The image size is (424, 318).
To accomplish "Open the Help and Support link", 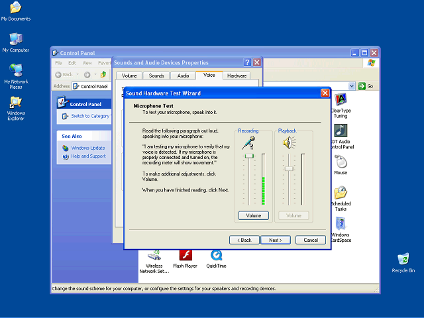I will click(88, 156).
